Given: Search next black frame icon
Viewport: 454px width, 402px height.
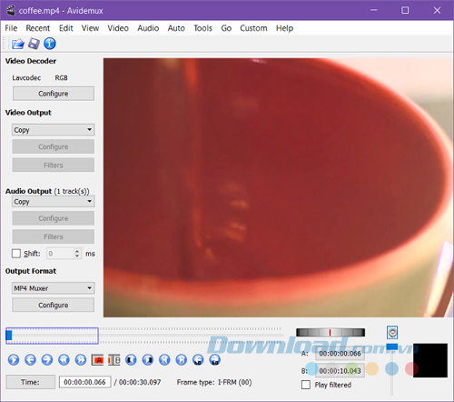Looking at the screenshot, I should [x=148, y=360].
